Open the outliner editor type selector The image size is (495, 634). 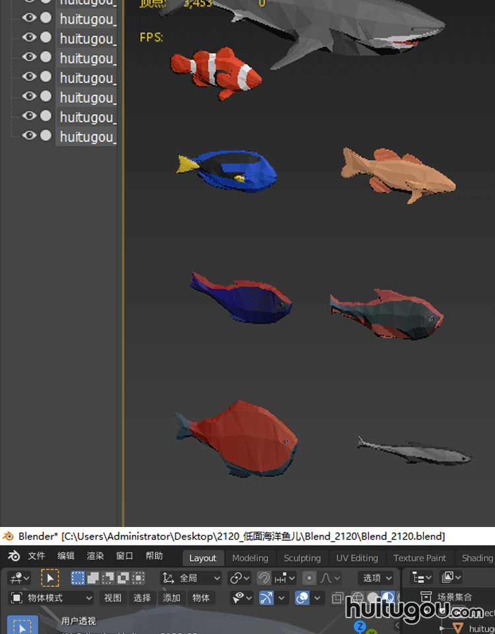pyautogui.click(x=421, y=578)
